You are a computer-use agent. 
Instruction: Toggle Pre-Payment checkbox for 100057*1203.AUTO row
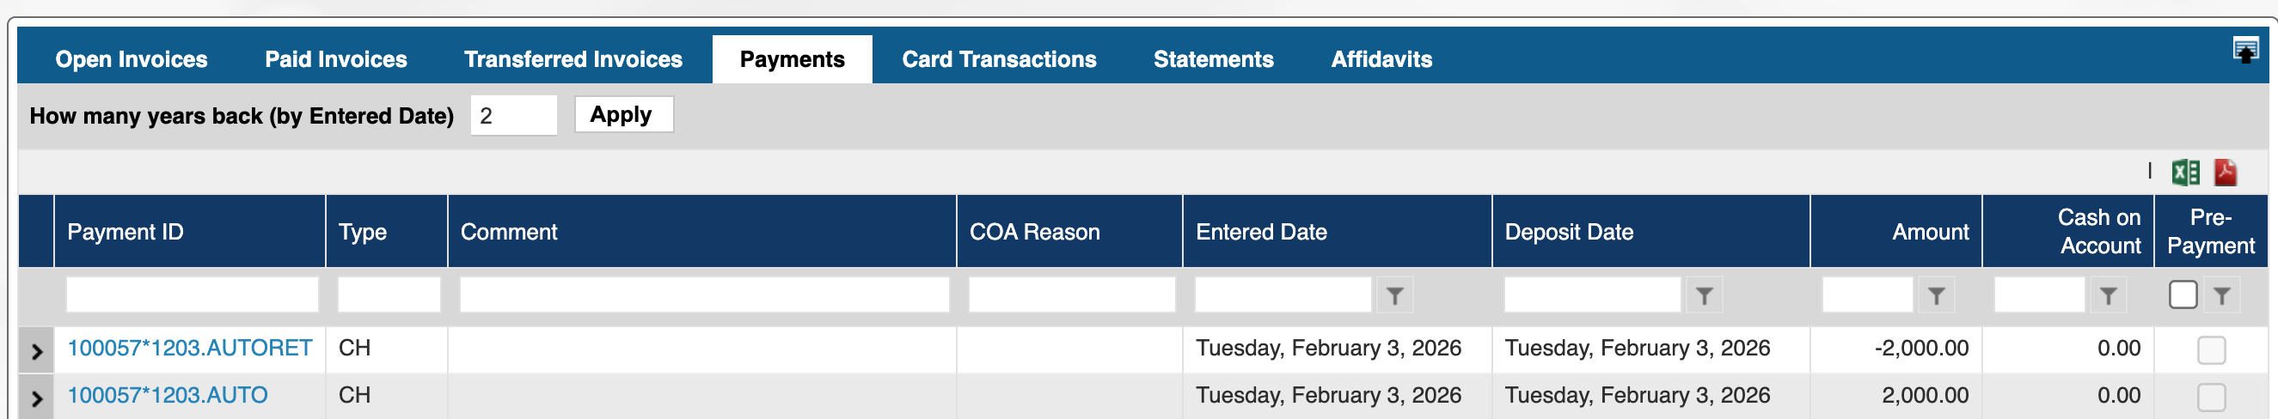coord(2211,397)
